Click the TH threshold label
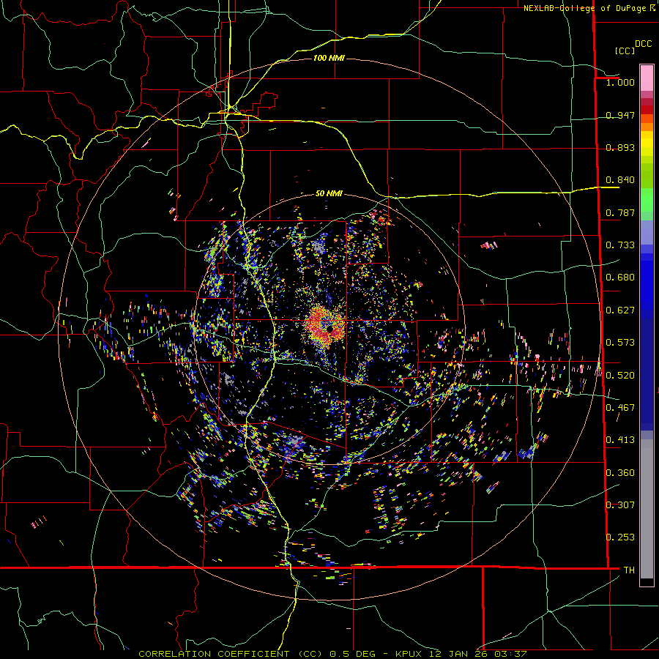The image size is (659, 659). click(629, 570)
